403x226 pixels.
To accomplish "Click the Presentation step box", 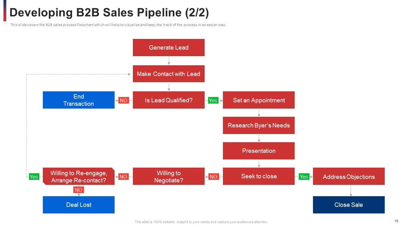I will point(258,151).
